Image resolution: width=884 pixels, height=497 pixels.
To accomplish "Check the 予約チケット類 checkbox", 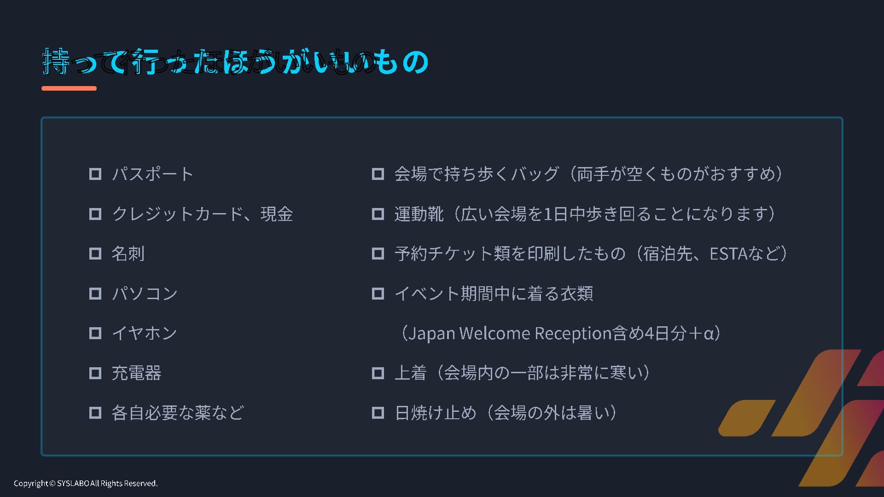I will click(378, 254).
